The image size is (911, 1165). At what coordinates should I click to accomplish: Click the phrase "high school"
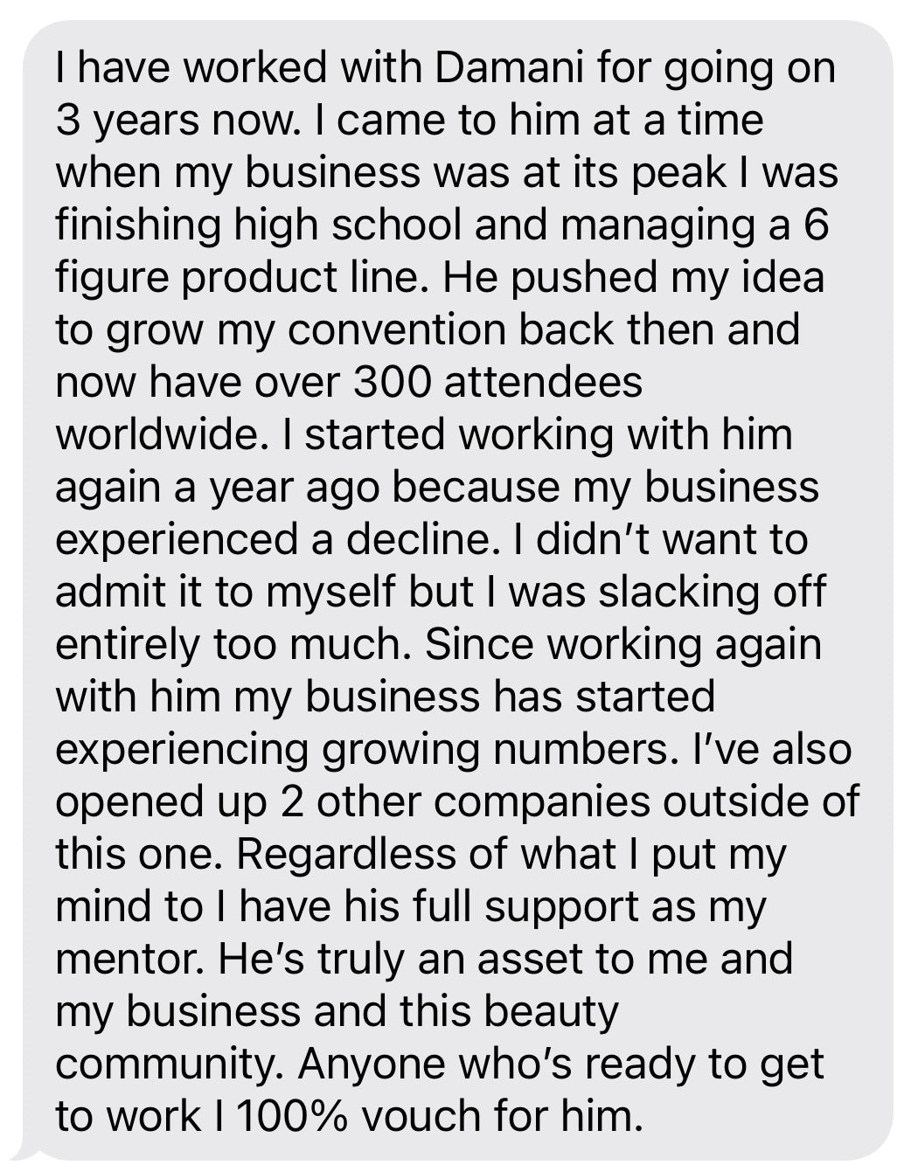pyautogui.click(x=347, y=225)
